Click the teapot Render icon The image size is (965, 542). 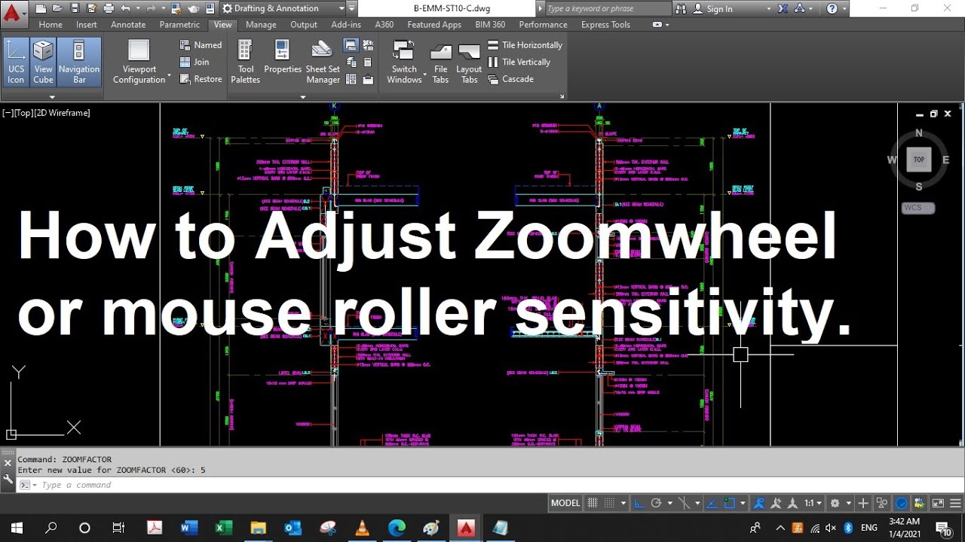pyautogui.click(x=193, y=9)
